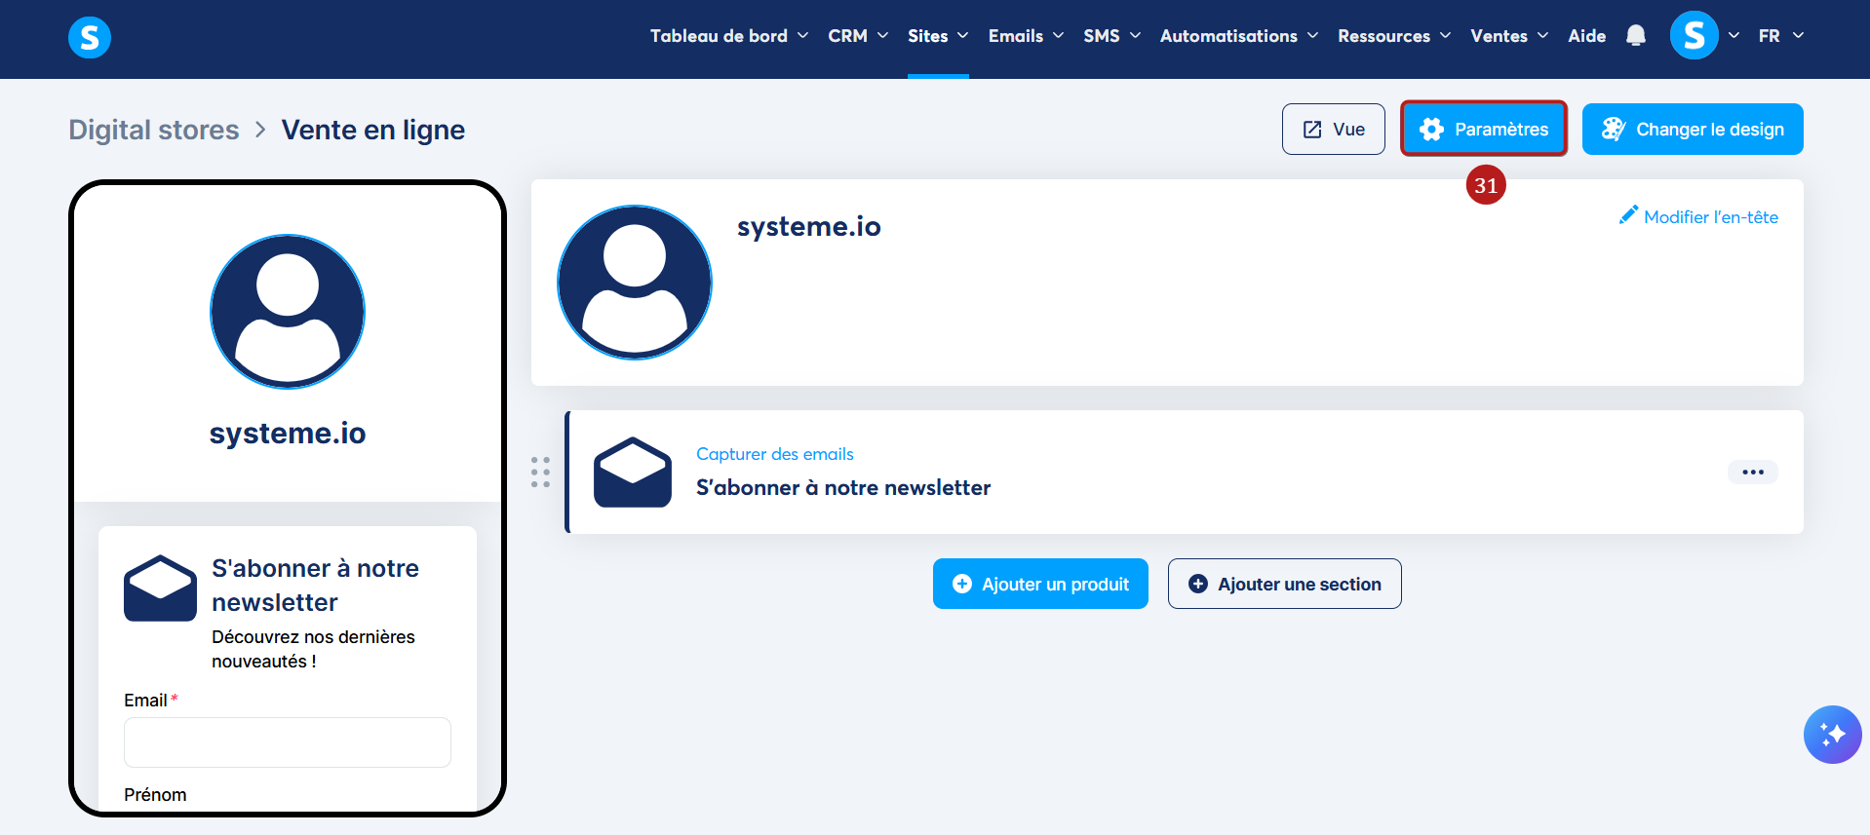Click the profile avatar in the mobile preview
Image resolution: width=1870 pixels, height=835 pixels.
pyautogui.click(x=288, y=312)
